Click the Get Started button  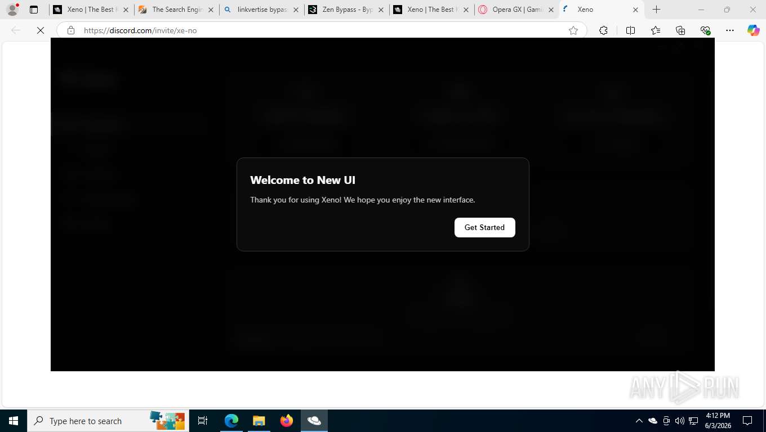point(484,227)
